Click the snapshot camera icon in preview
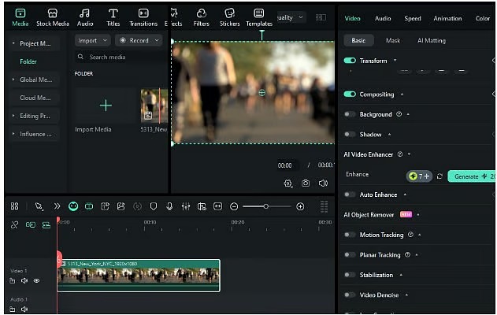497x315 pixels. click(306, 183)
